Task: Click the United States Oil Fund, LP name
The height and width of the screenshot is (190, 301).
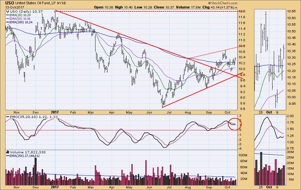Action: 36,3
